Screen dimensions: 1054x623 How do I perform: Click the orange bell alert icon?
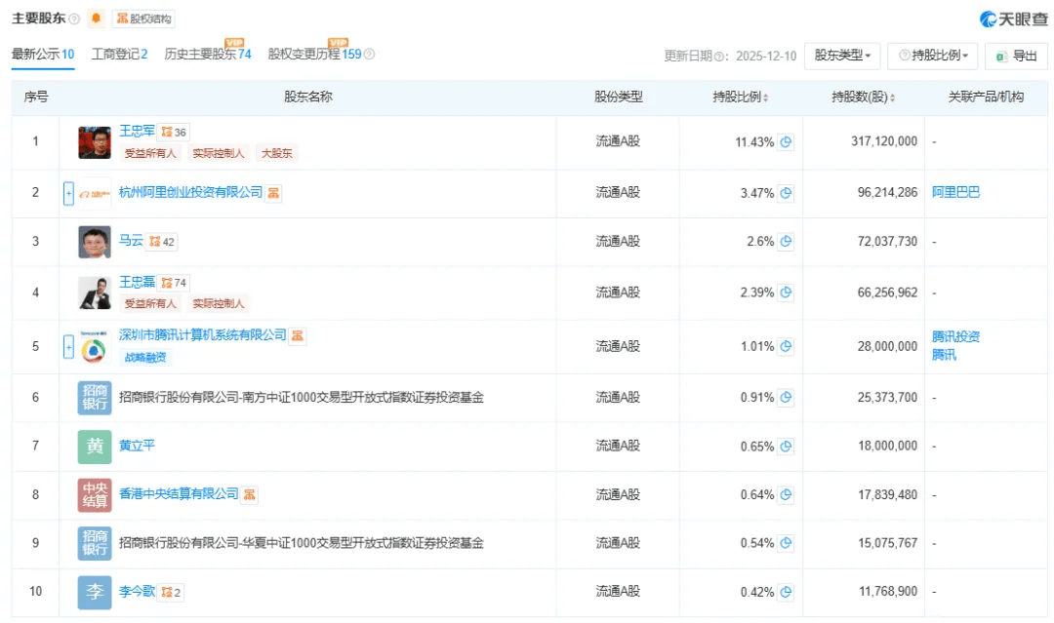tap(96, 19)
